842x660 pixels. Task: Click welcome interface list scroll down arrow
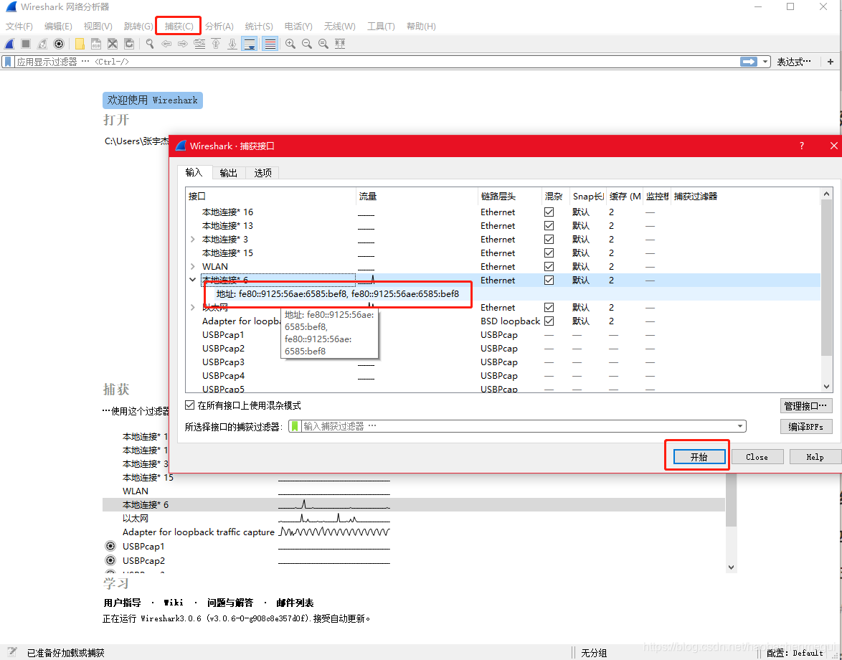731,567
